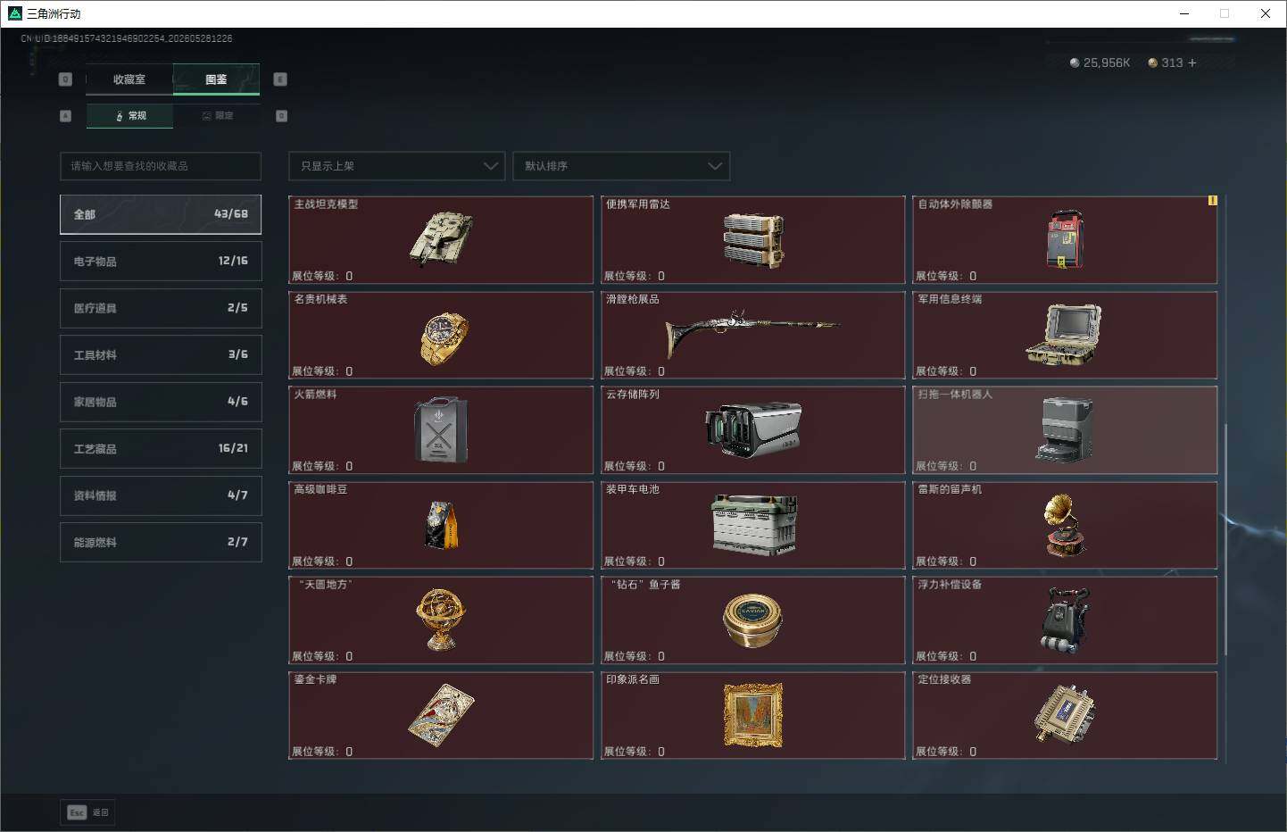Click the plus icon beside 313 currency
1287x832 pixels.
(1192, 62)
